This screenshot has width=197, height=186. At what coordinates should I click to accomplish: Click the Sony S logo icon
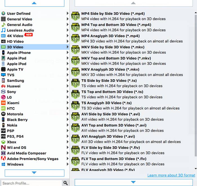(3, 92)
